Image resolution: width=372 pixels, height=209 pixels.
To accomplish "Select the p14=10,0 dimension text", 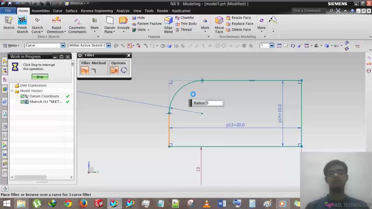I will pos(280,113).
